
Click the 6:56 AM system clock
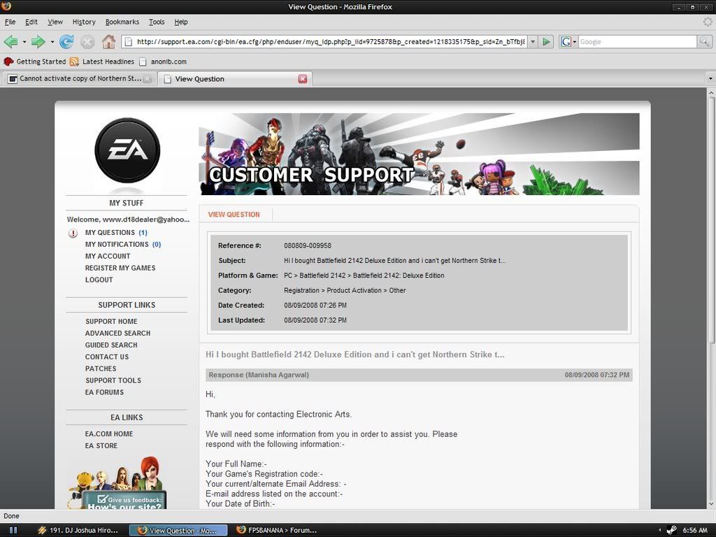point(695,530)
